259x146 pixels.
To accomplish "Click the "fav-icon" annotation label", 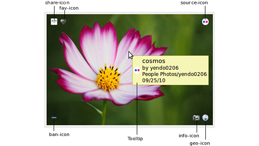I will [x=69, y=8].
